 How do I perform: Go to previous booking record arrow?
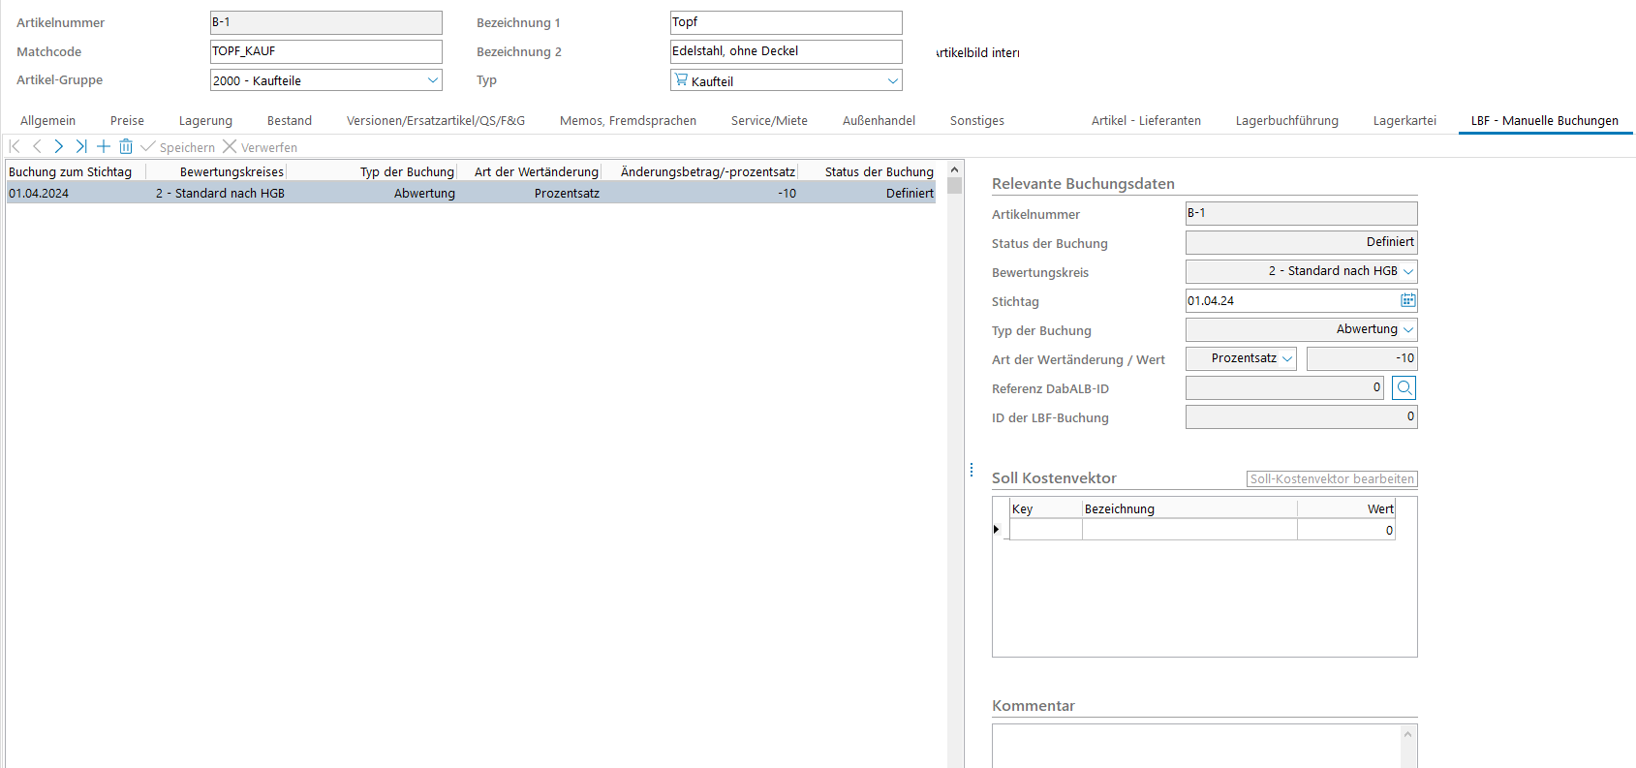pyautogui.click(x=37, y=146)
